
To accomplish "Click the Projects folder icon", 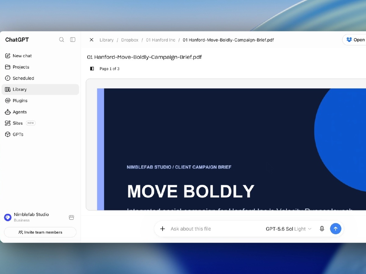I will tap(8, 67).
